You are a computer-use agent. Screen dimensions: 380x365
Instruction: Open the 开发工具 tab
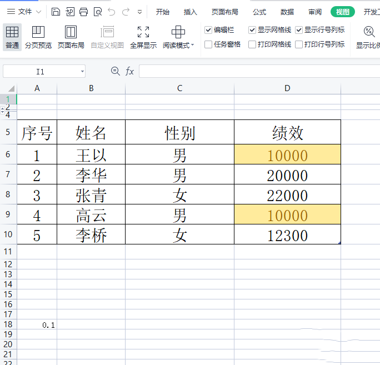(x=372, y=12)
